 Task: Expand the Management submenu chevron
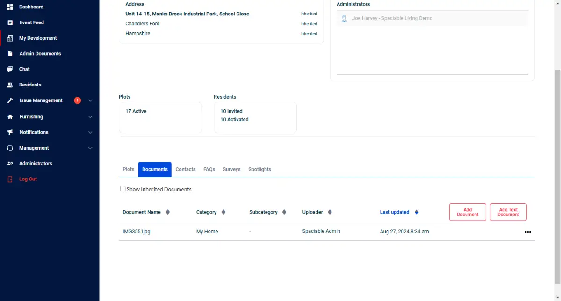(x=90, y=148)
